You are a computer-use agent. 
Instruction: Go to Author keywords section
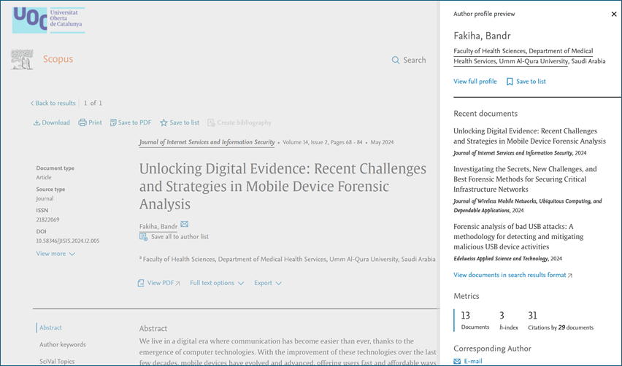[62, 344]
